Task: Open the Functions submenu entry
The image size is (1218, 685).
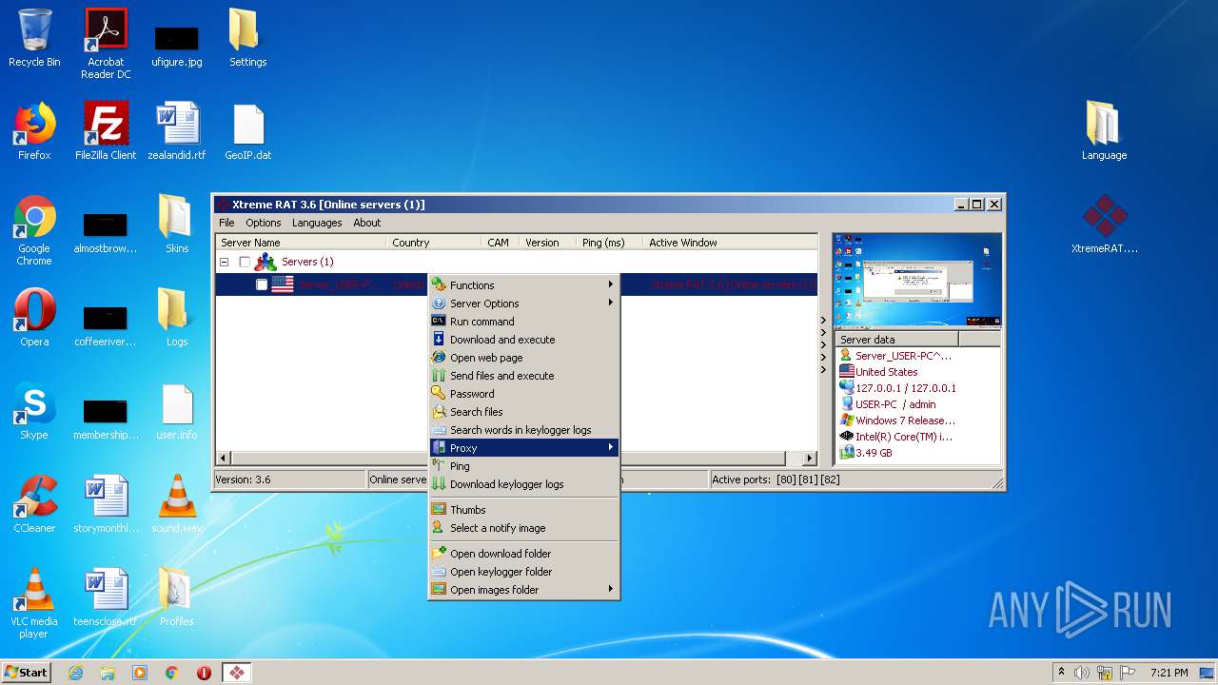Action: [524, 285]
